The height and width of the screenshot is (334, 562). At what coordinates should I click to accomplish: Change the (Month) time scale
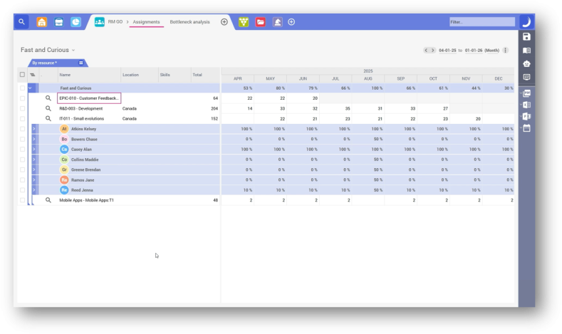pos(491,51)
